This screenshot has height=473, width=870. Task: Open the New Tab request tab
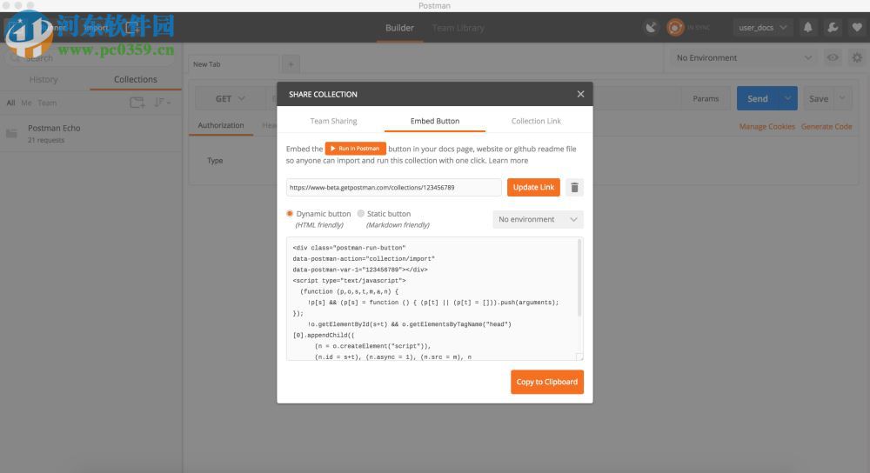[233, 64]
